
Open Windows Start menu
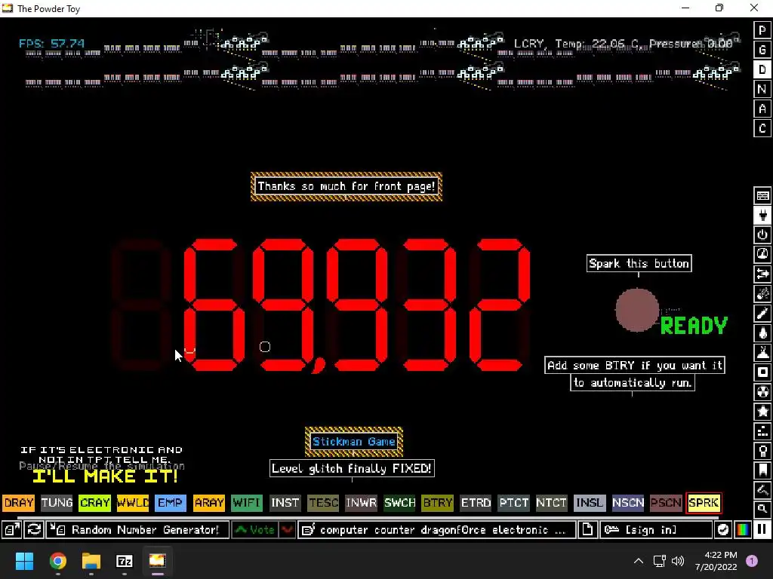pyautogui.click(x=24, y=561)
